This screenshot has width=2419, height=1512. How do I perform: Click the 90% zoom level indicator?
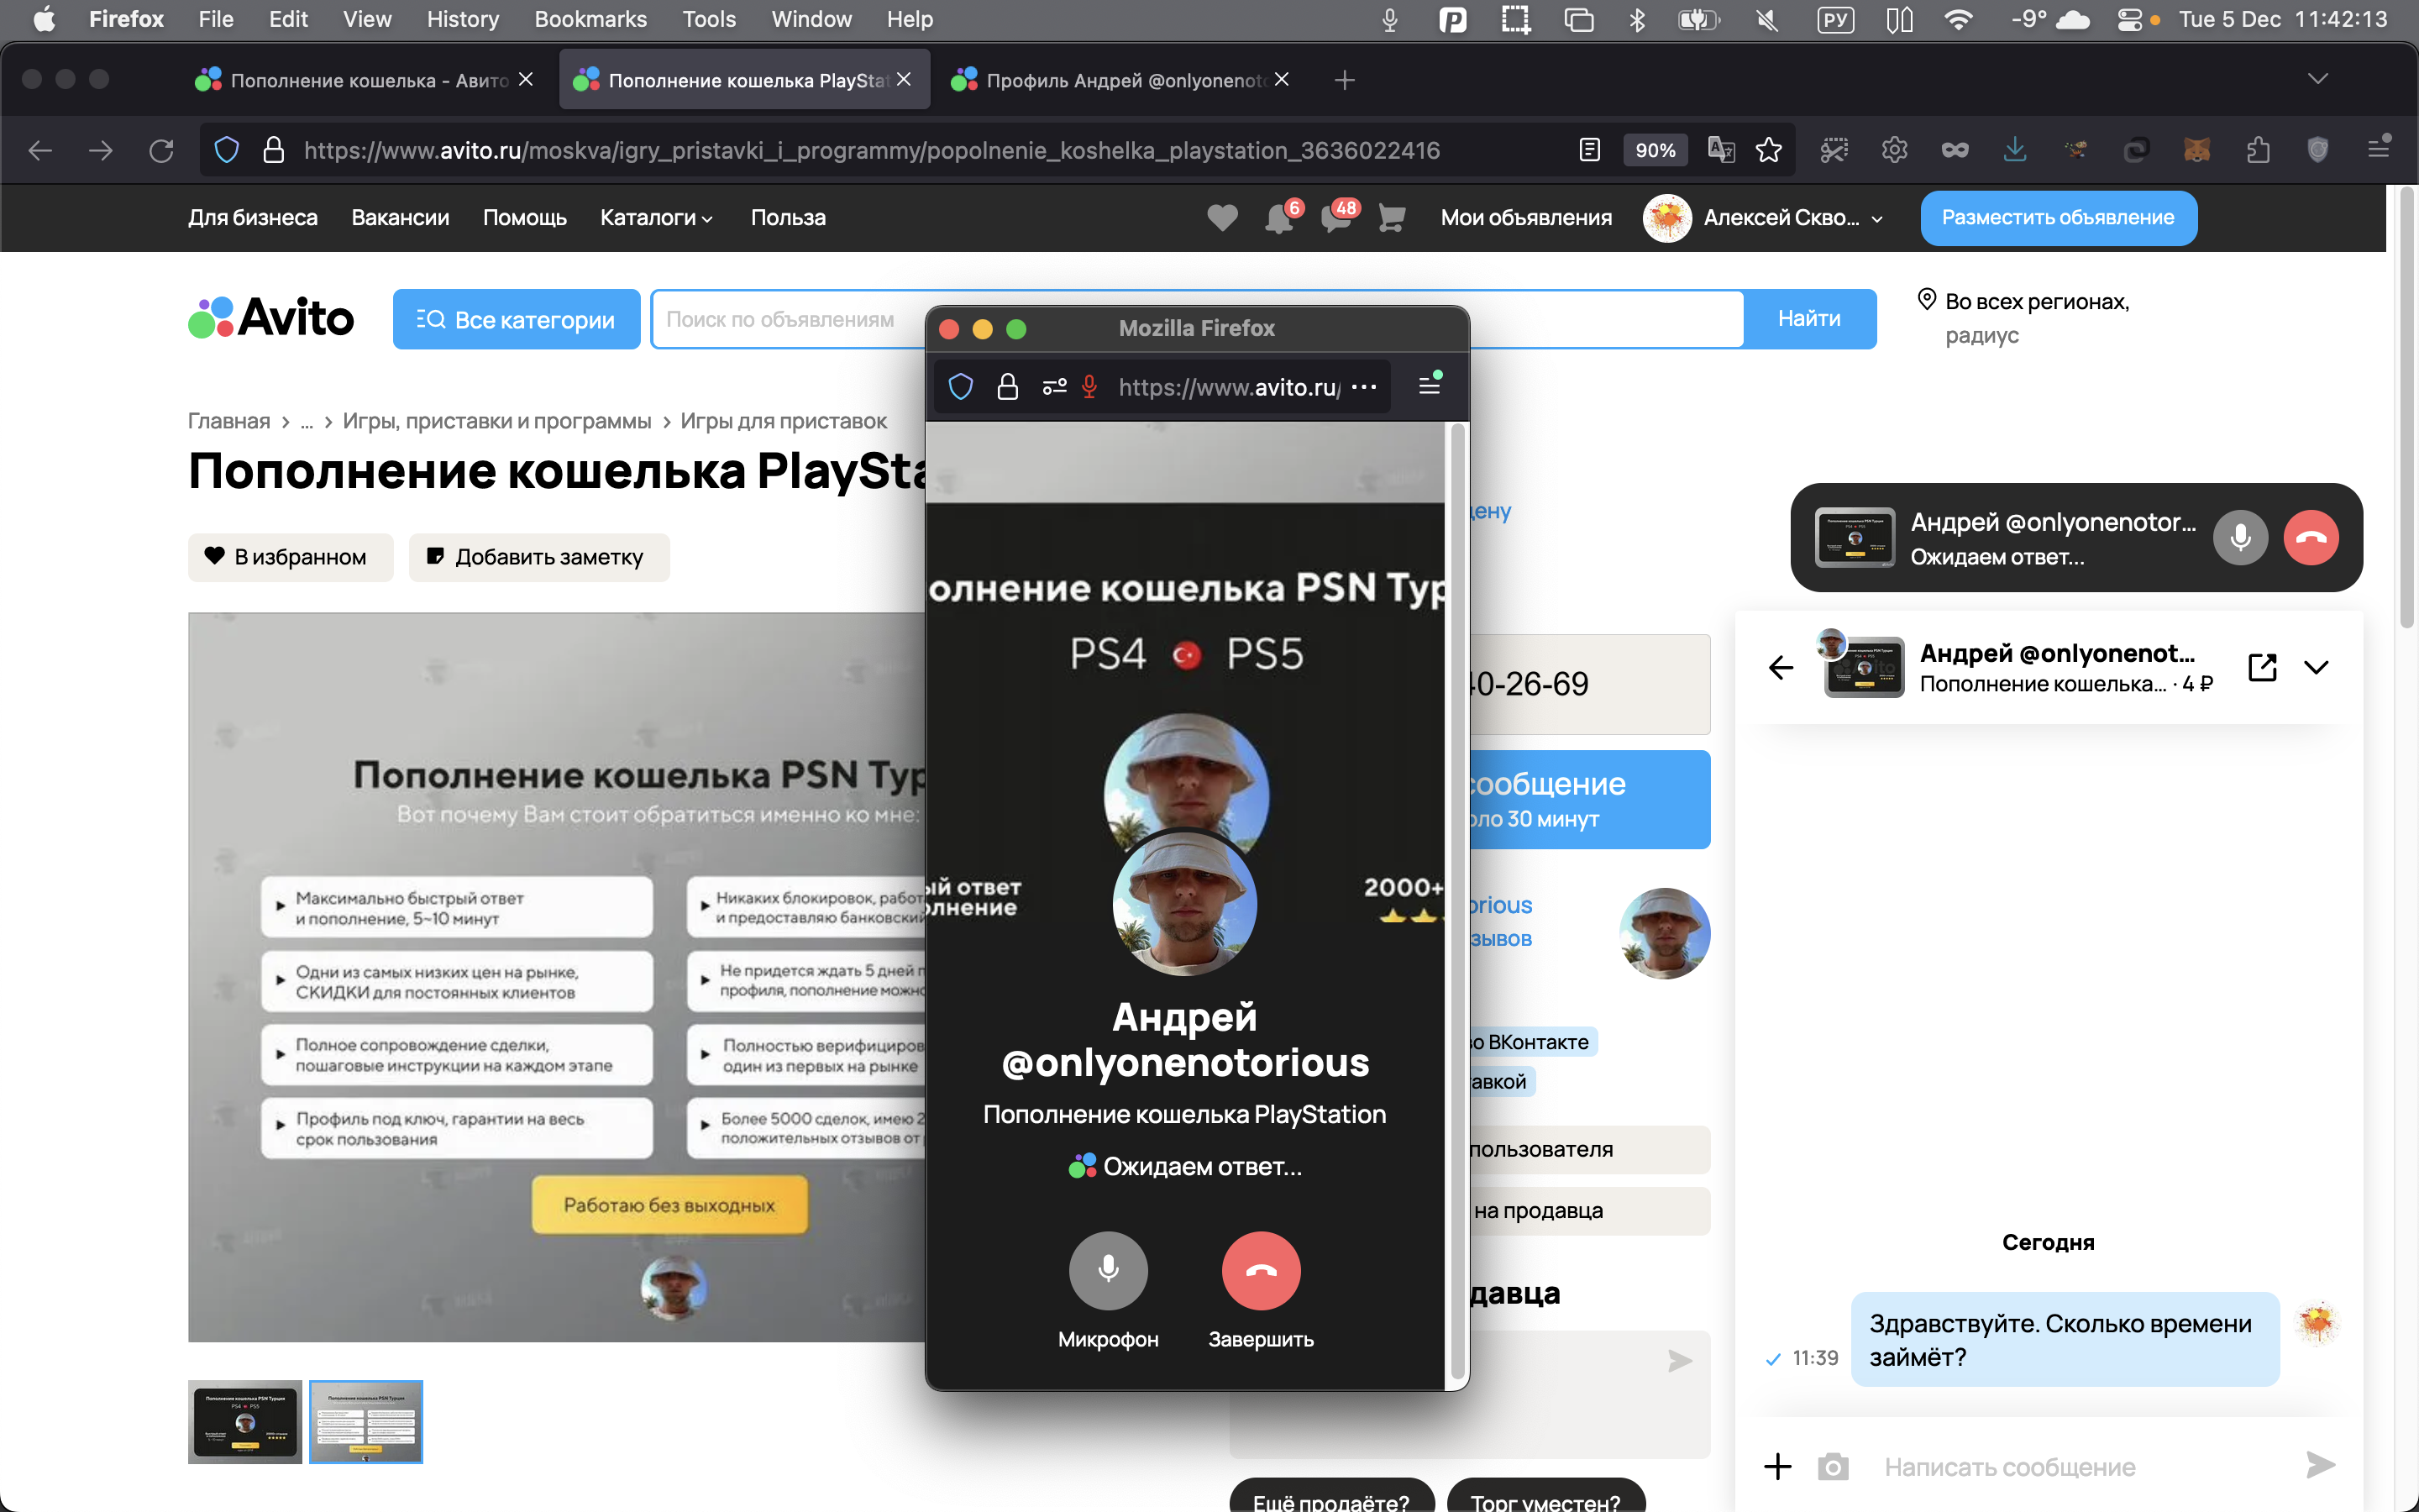pos(1655,150)
